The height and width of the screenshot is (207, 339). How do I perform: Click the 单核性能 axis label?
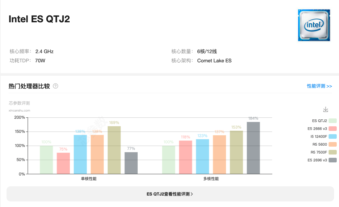(89, 179)
